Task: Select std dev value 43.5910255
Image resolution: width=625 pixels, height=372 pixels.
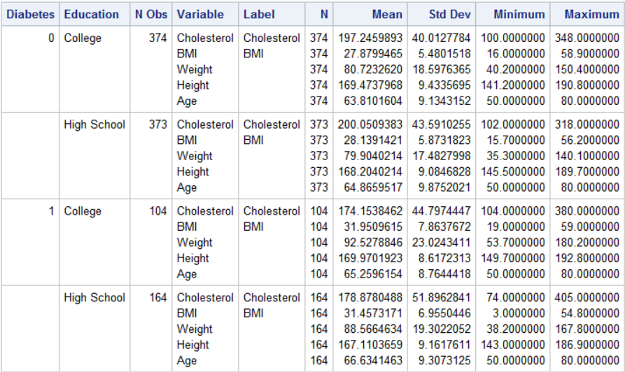Action: tap(441, 124)
